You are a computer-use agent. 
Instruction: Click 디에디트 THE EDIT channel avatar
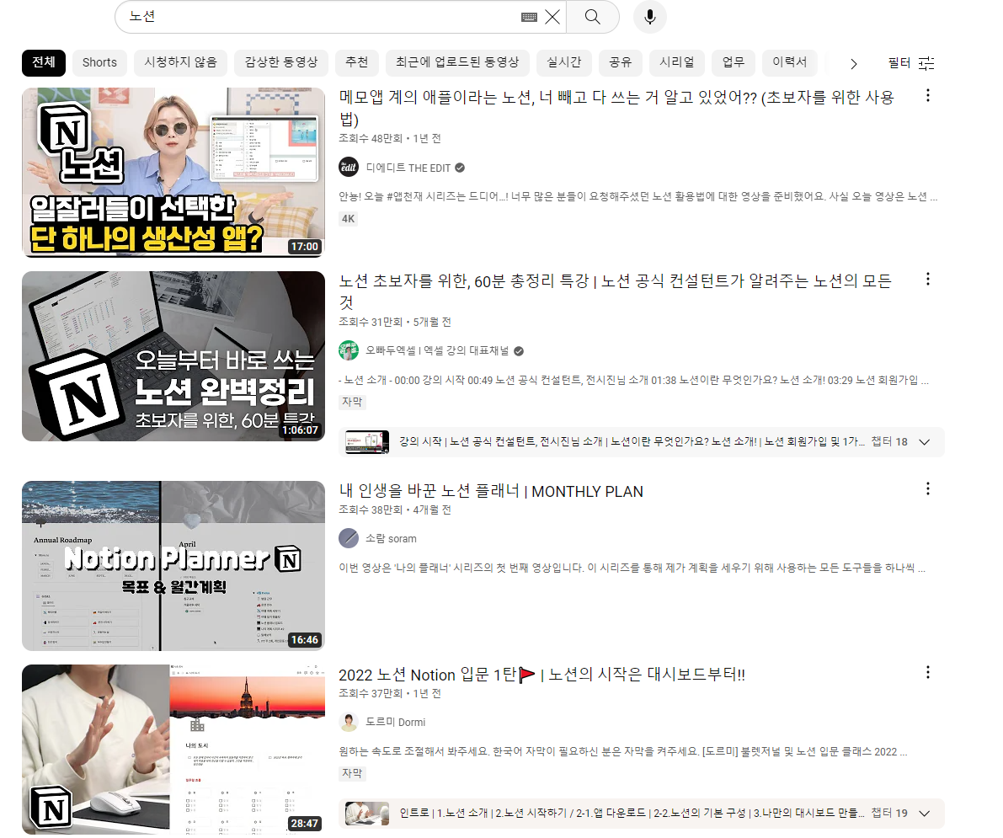(x=349, y=168)
